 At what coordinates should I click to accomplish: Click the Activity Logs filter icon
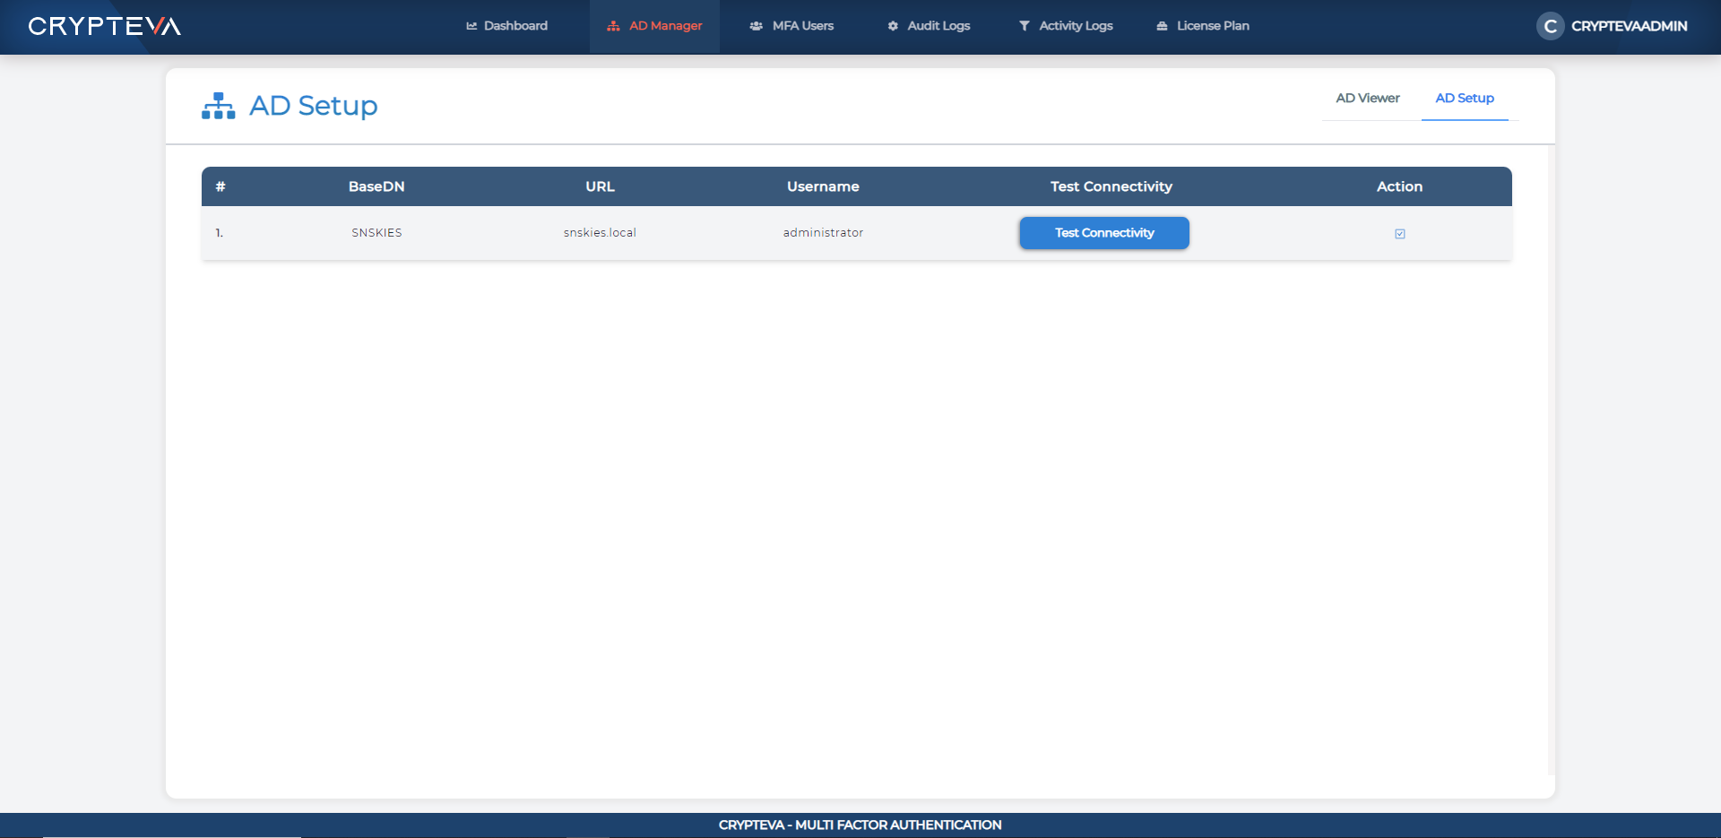pyautogui.click(x=1024, y=26)
